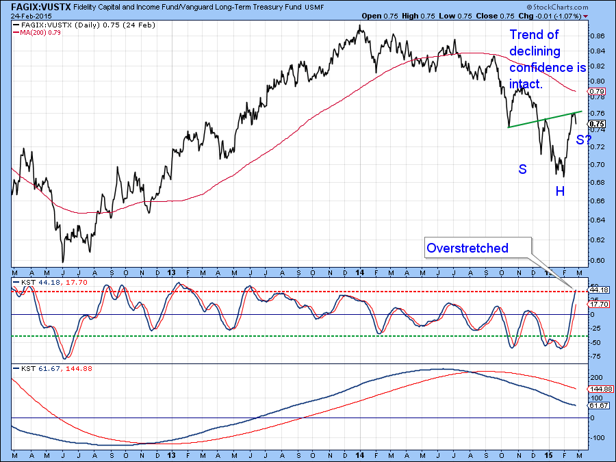
Task: Select the High 0.75 reading
Action: [418, 16]
